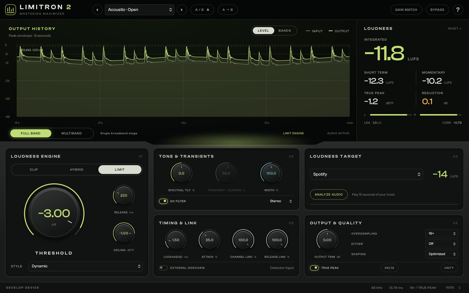The height and width of the screenshot is (293, 469).
Task: Click the Audio Active status indicator
Action: pyautogui.click(x=338, y=133)
